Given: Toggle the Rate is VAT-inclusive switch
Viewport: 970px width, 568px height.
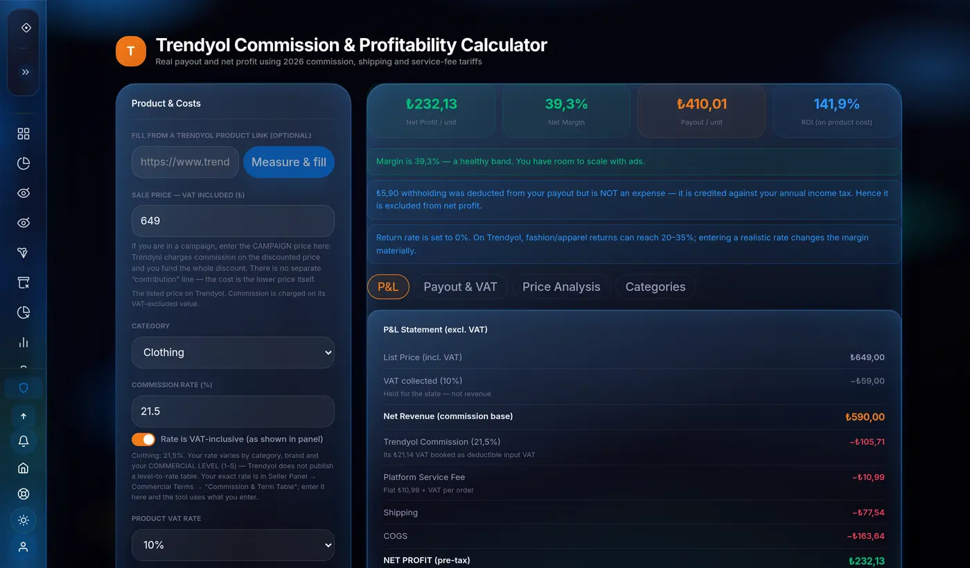Looking at the screenshot, I should click(143, 439).
